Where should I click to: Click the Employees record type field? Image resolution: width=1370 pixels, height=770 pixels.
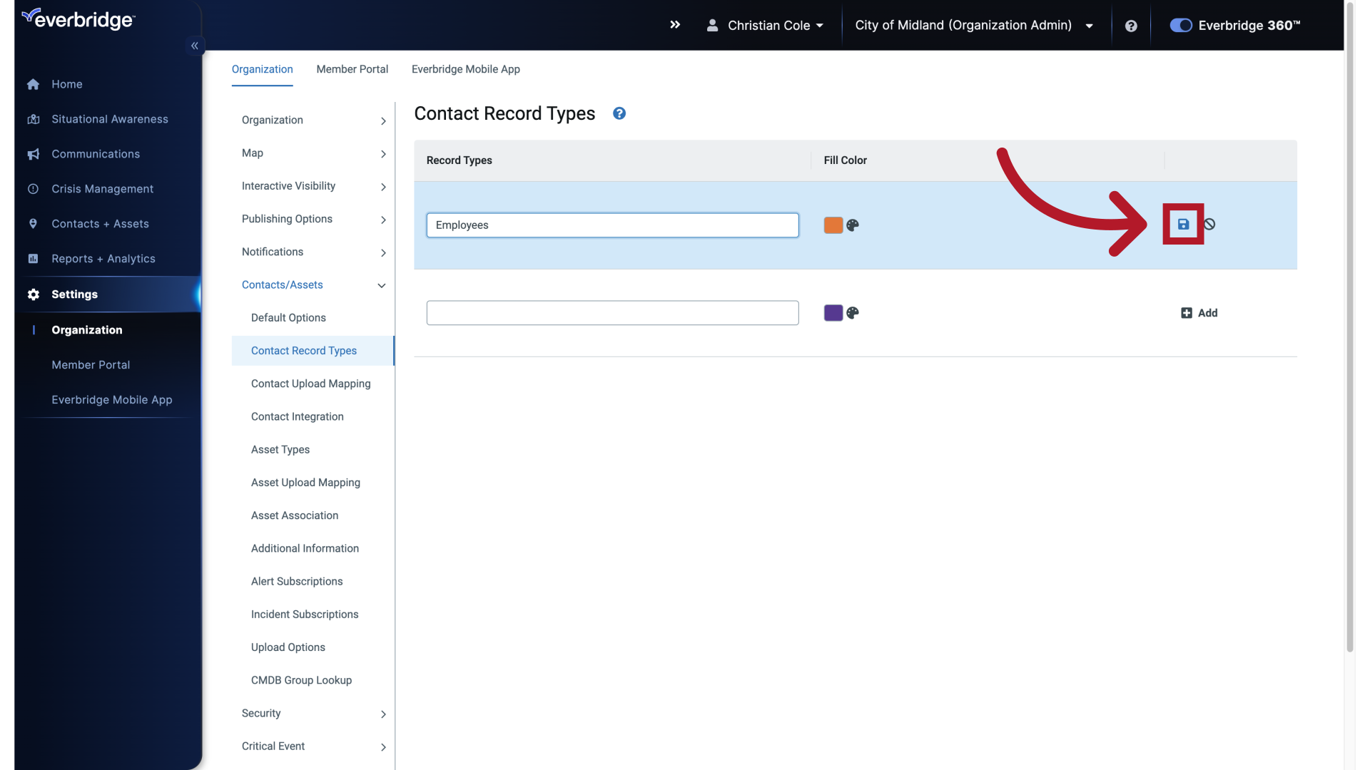pos(612,225)
